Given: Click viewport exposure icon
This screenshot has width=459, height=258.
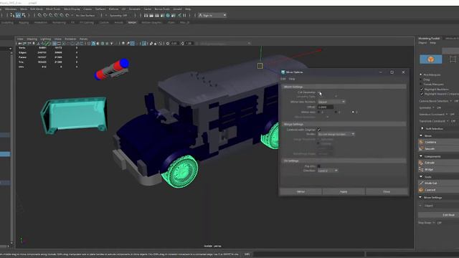Looking at the screenshot, I should pos(168,43).
